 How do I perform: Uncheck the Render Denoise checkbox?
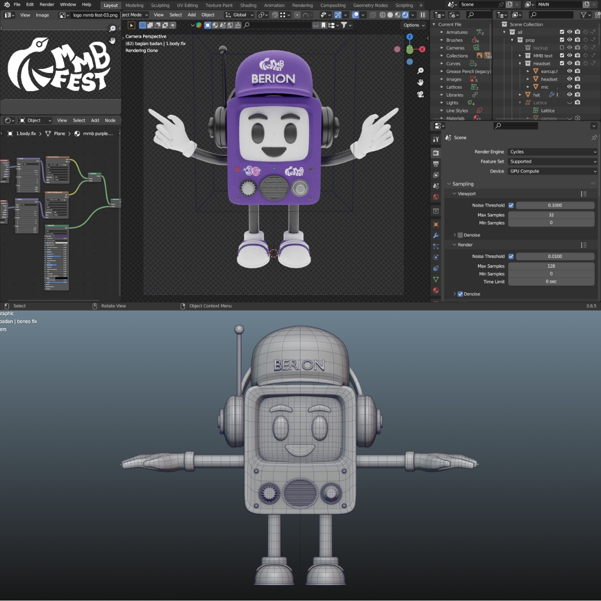tap(460, 294)
